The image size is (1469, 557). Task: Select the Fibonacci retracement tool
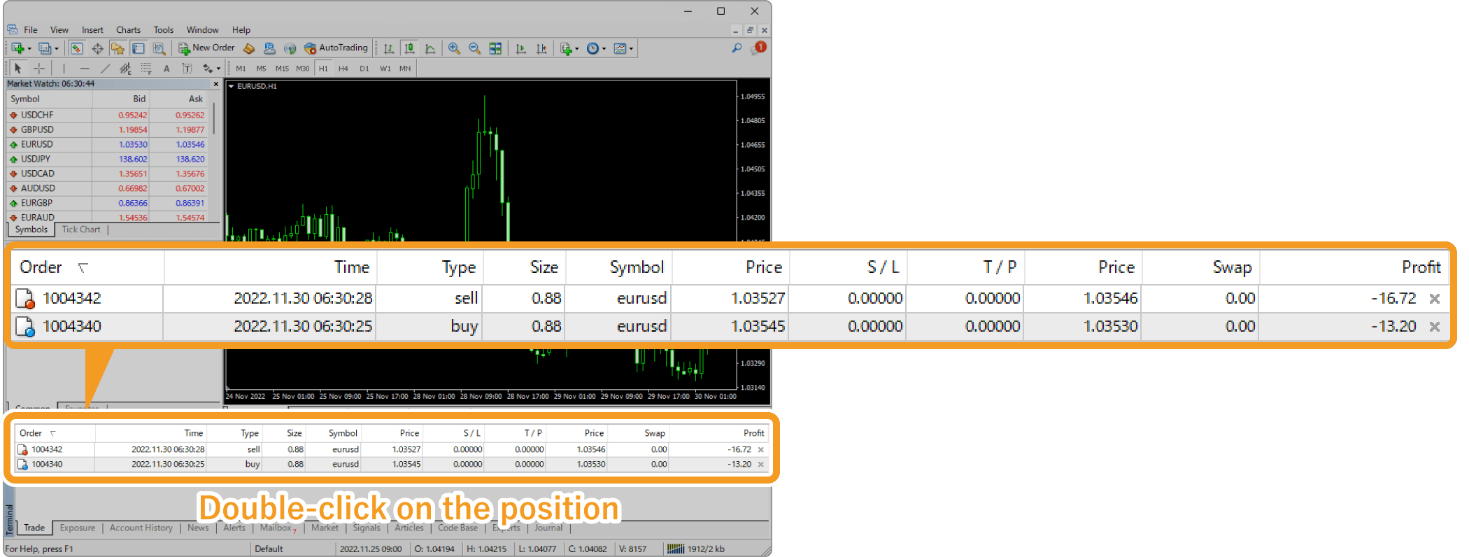click(146, 68)
